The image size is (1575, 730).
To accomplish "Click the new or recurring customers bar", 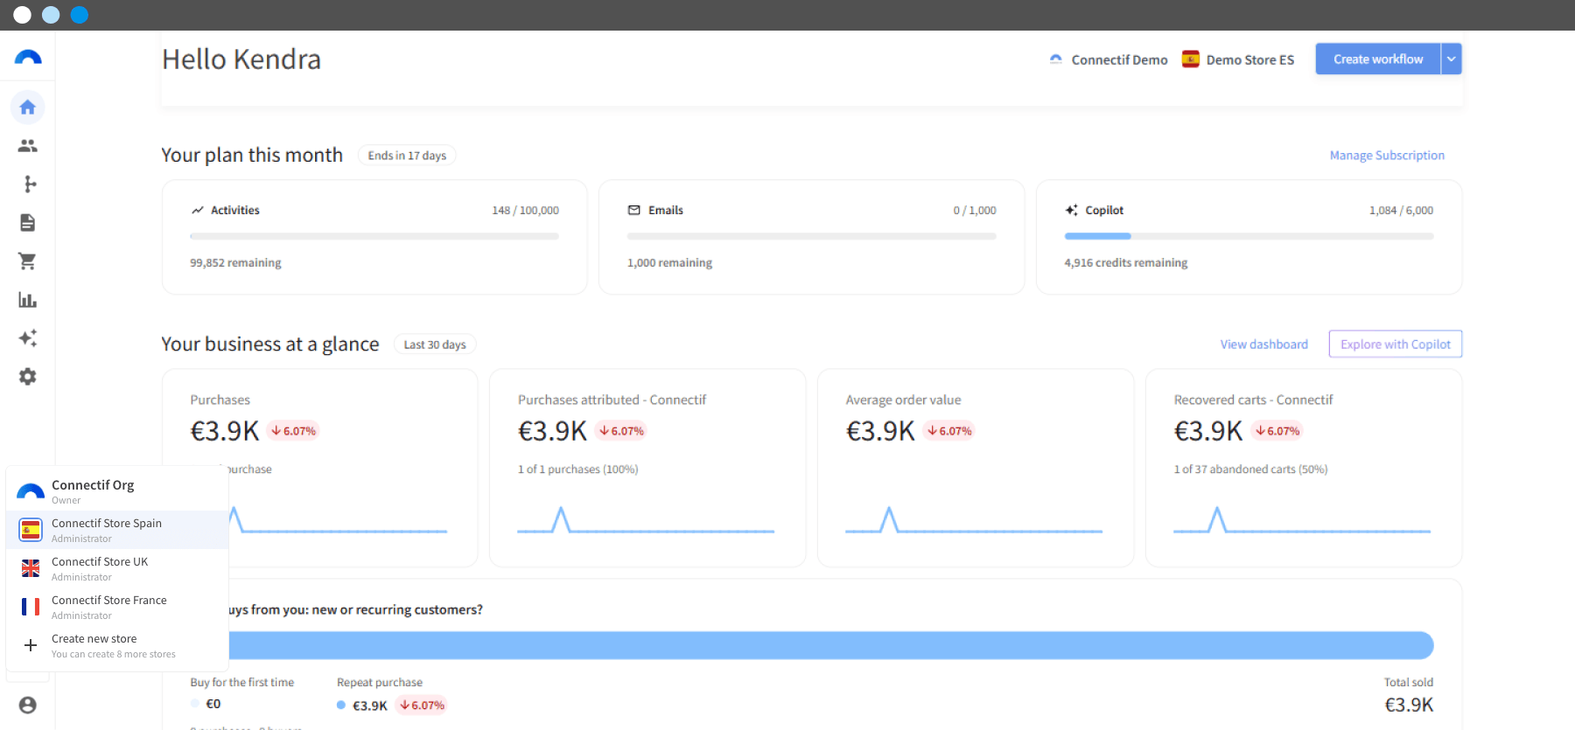I will (831, 646).
